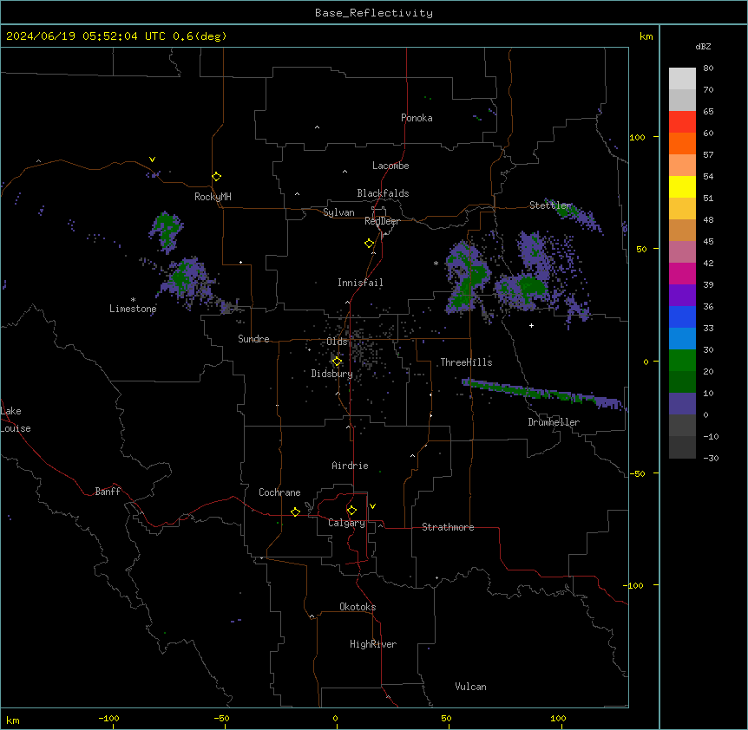748x730 pixels.
Task: Click the yellow station marker near RockyMH
Action: pyautogui.click(x=216, y=177)
